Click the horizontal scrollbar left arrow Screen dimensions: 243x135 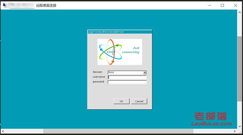3,131
